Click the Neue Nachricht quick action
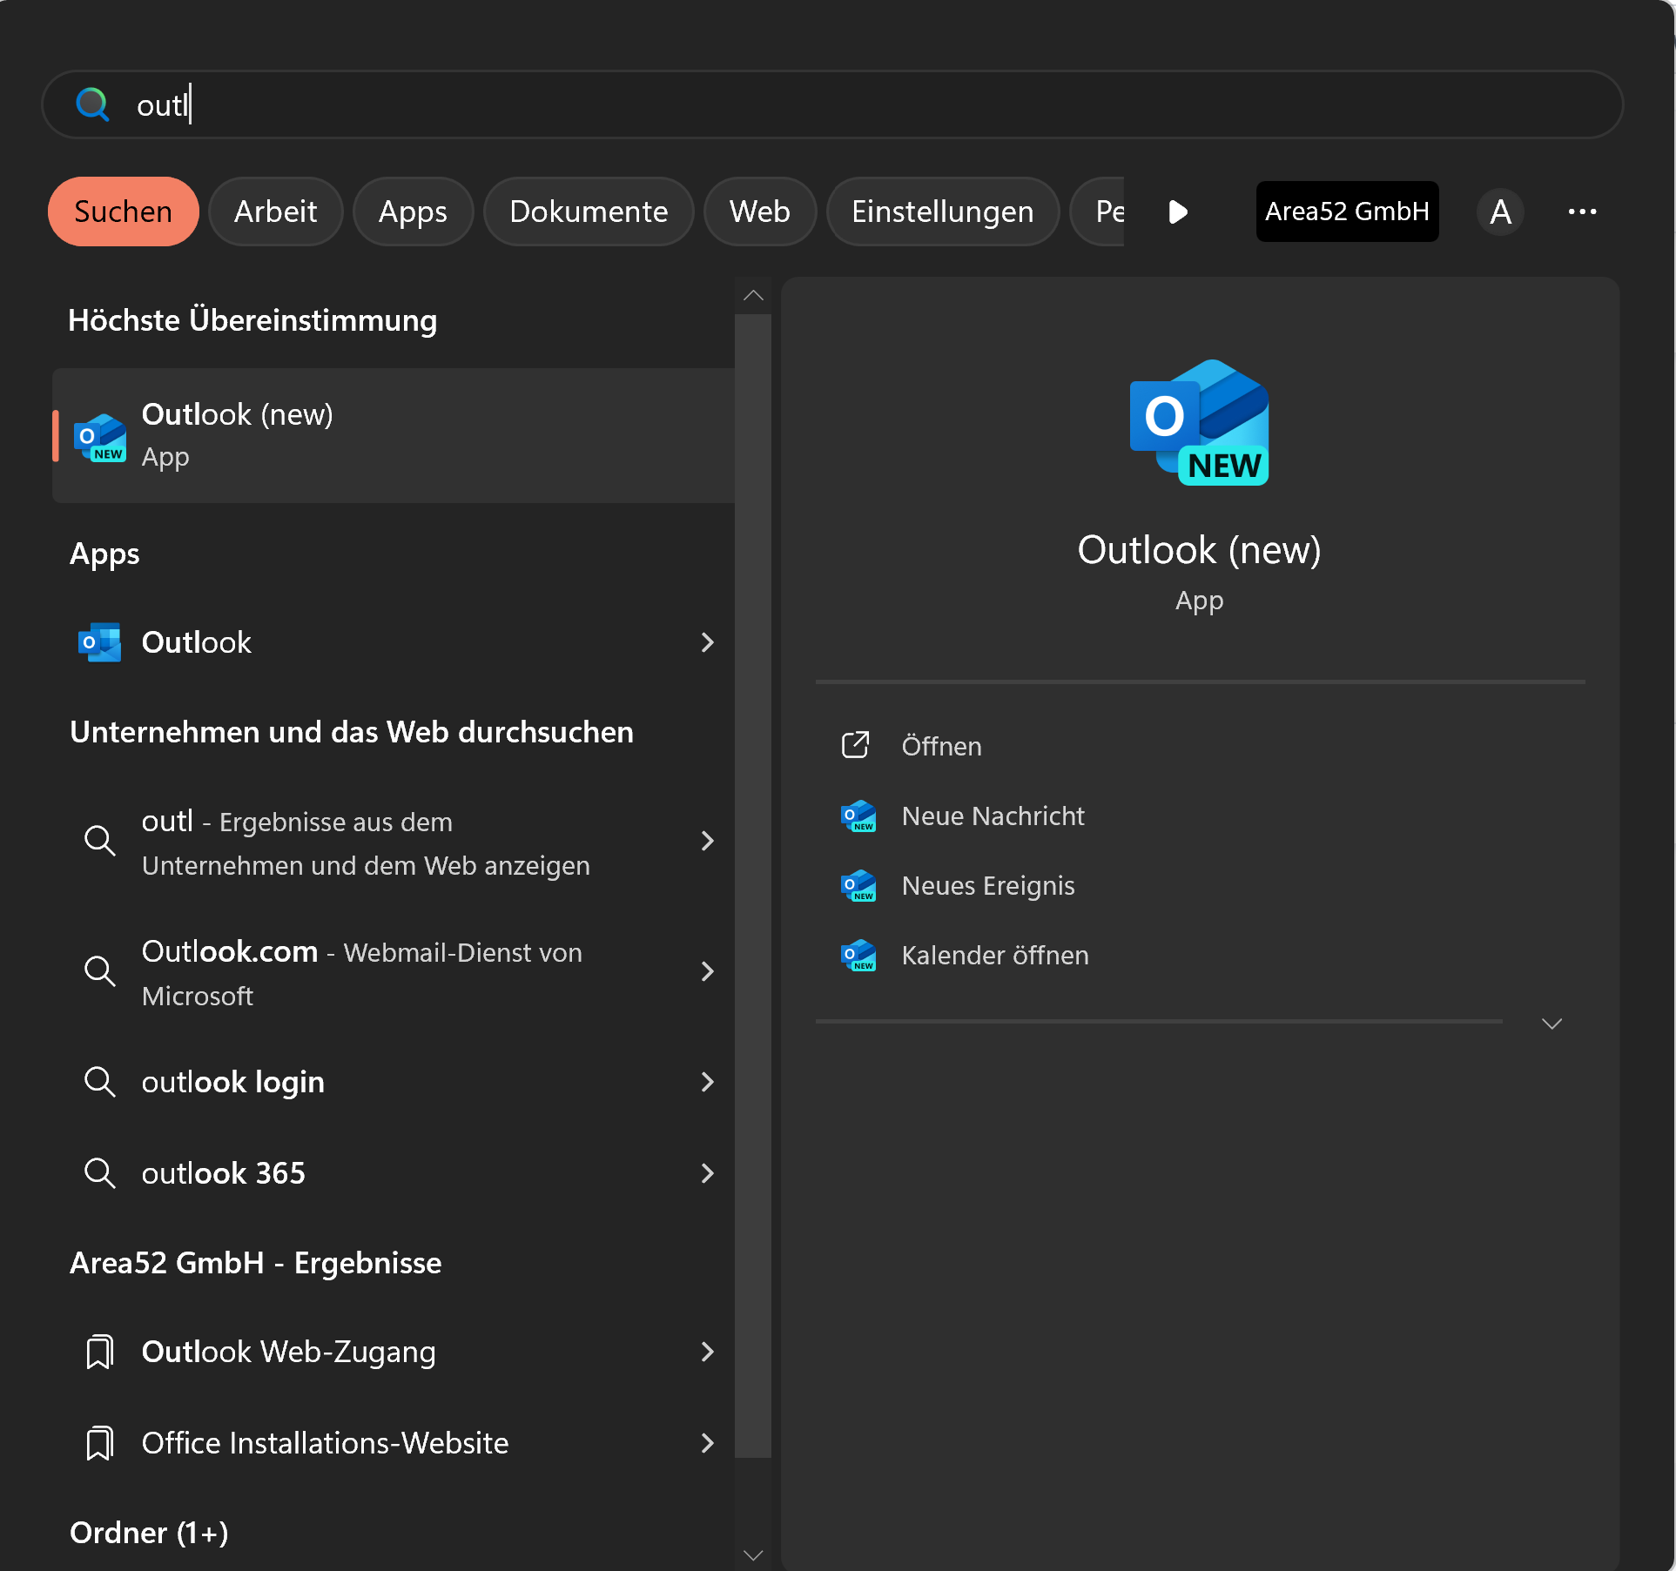The width and height of the screenshot is (1676, 1571). coord(993,816)
